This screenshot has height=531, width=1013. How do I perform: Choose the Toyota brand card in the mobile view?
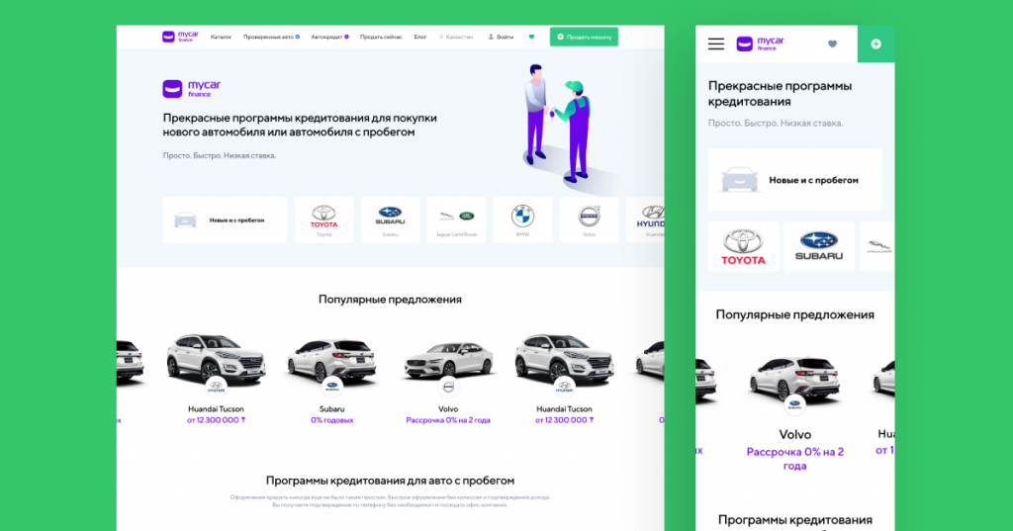[x=743, y=247]
